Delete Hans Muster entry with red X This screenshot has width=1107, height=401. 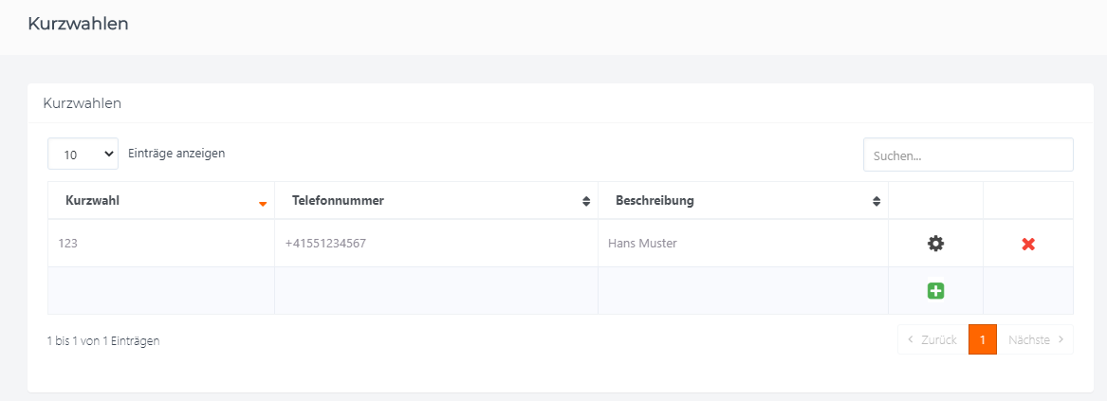tap(1028, 245)
